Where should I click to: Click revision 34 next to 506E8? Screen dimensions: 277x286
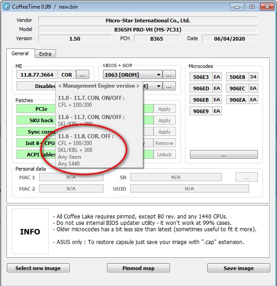tap(253, 77)
